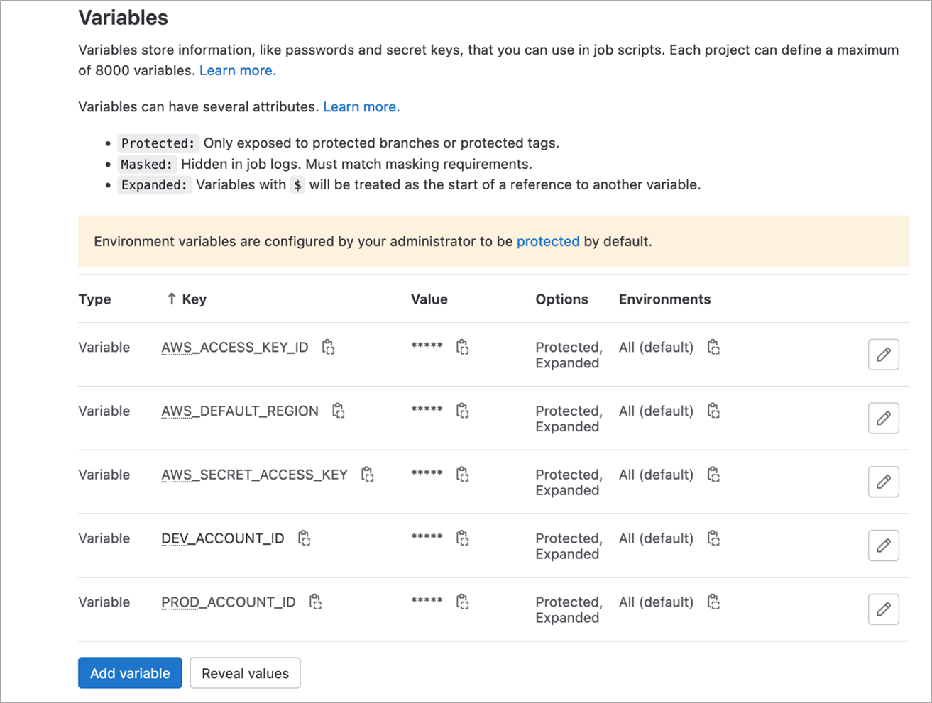
Task: Copy the PROD_ACCOUNT_ID masked value
Action: point(463,602)
